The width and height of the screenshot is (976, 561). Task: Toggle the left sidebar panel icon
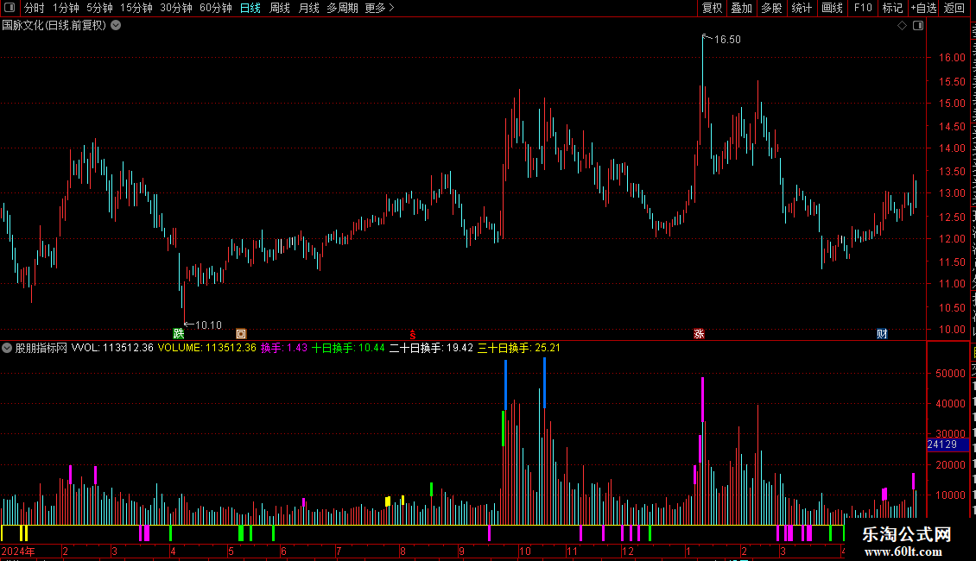point(10,8)
